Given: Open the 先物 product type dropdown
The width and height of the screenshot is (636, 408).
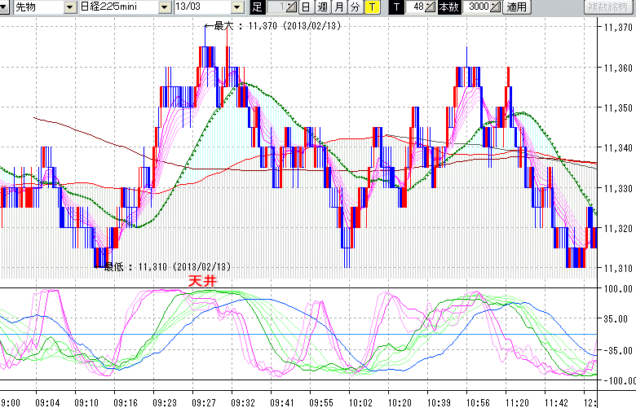Looking at the screenshot, I should pyautogui.click(x=70, y=7).
